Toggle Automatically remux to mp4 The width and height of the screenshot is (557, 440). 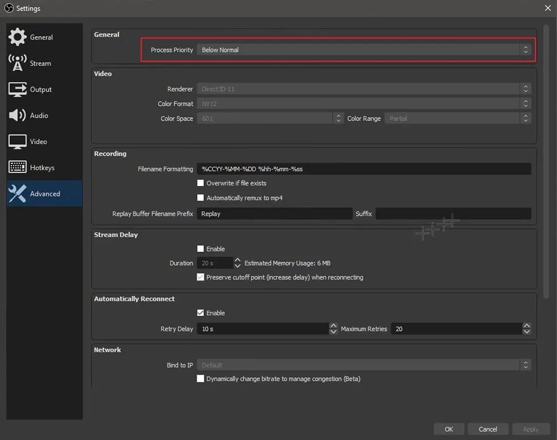click(200, 198)
